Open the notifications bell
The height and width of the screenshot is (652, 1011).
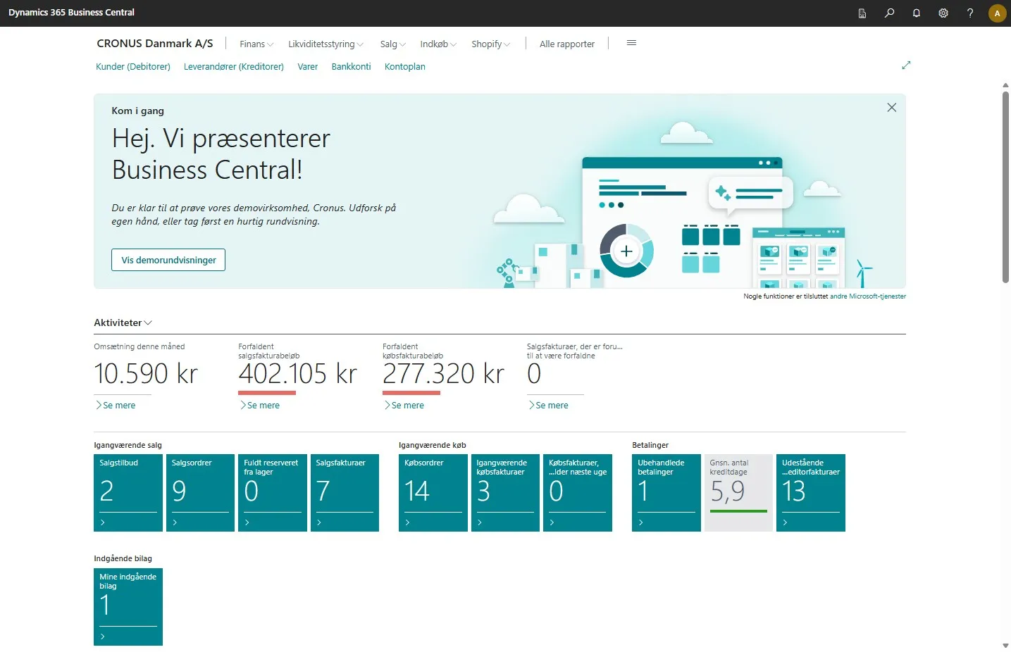click(x=916, y=13)
